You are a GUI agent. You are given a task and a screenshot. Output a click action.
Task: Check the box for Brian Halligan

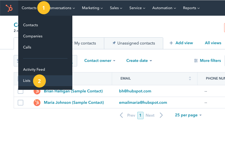pos(21,91)
